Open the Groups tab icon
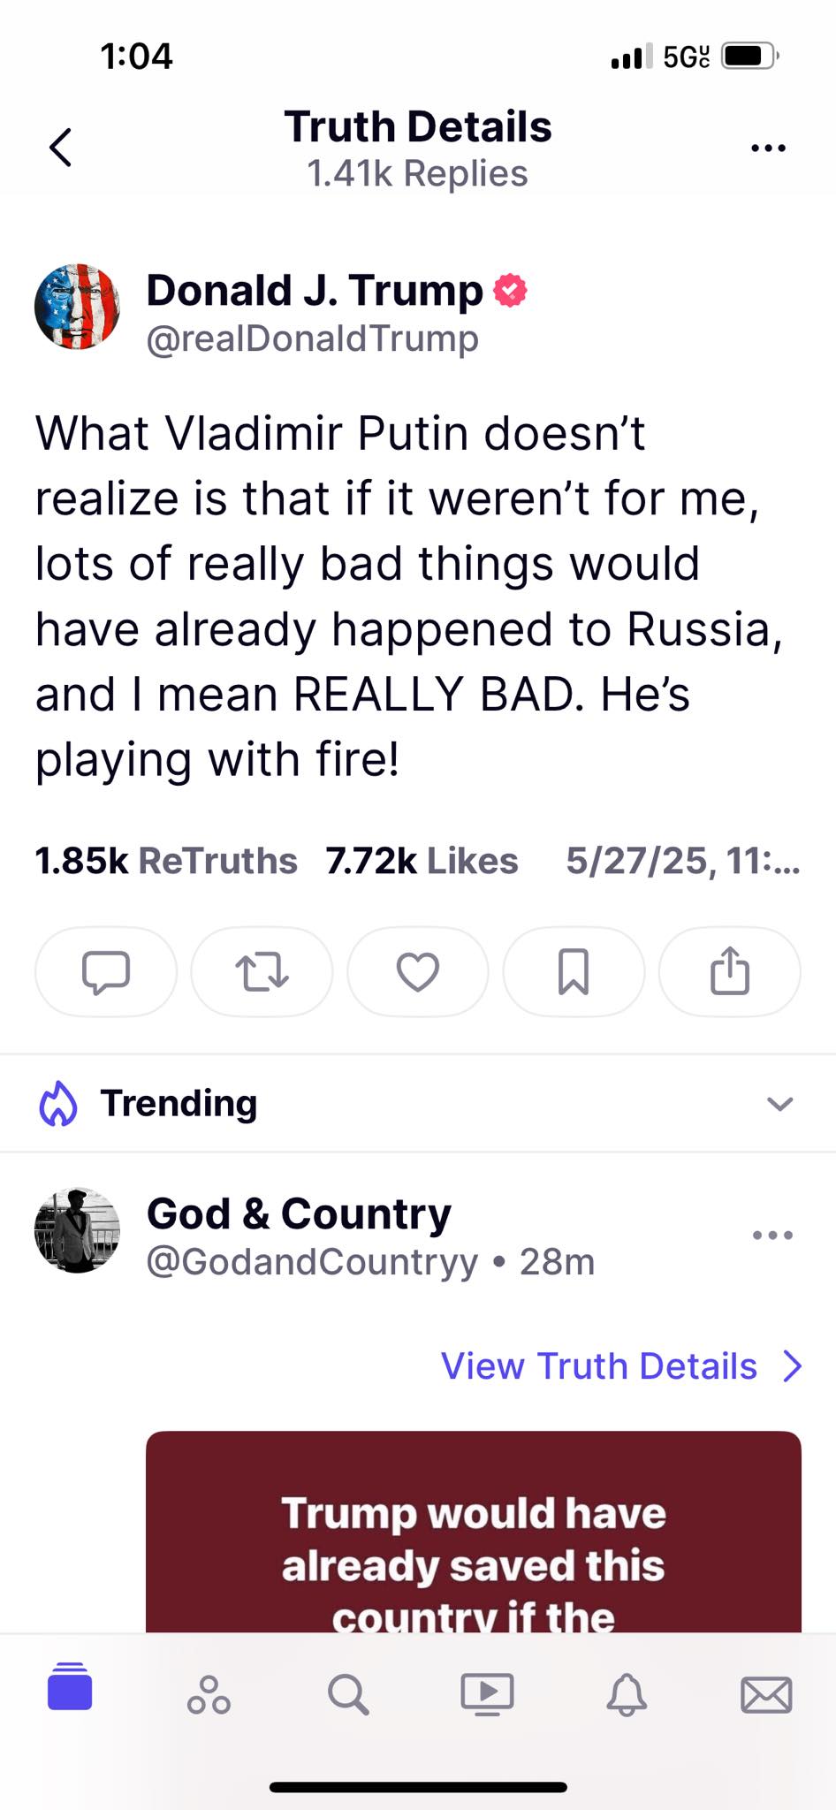This screenshot has width=836, height=1810. coord(209,1694)
